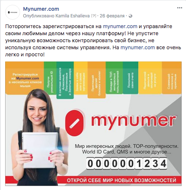Click the red mynumer logo icon in the banner

(x=75, y=123)
